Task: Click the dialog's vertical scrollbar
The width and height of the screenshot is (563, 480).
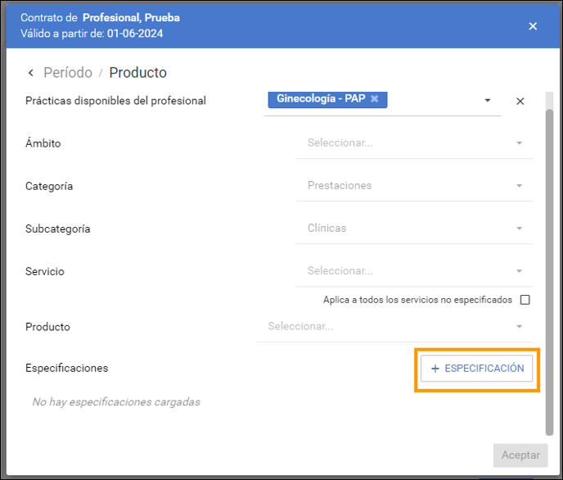Action: (549, 272)
